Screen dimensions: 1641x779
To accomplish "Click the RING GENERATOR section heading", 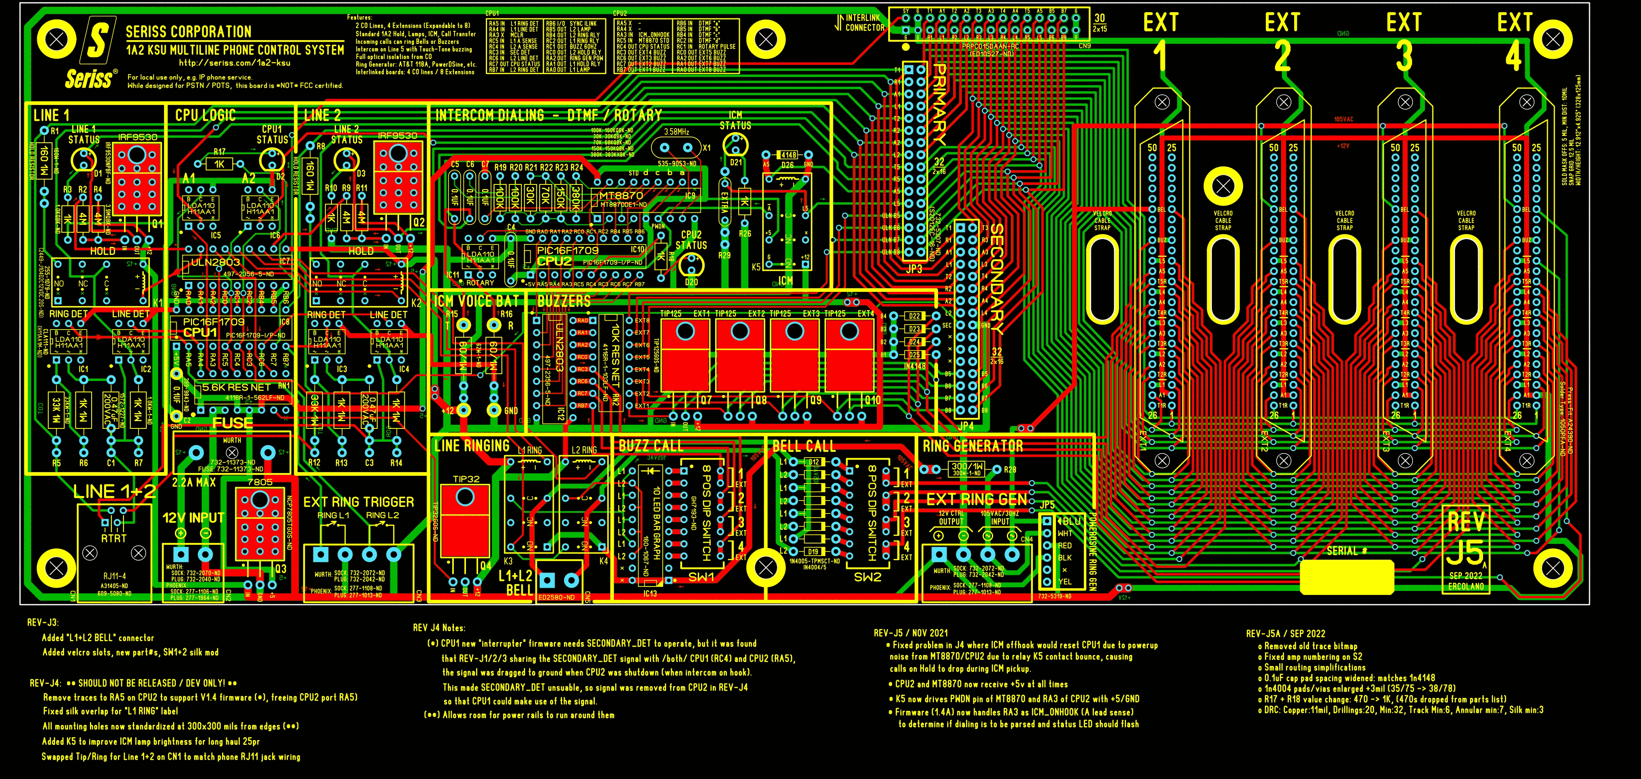I will tap(973, 446).
